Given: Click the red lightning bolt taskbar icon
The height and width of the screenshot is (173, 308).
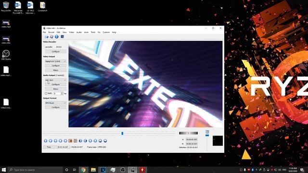Looking at the screenshot, I should click(x=142, y=170).
